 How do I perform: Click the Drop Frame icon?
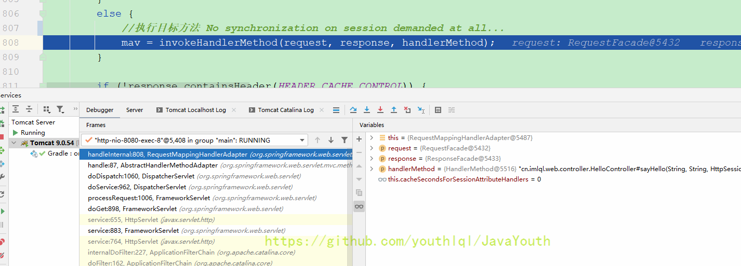click(x=407, y=110)
